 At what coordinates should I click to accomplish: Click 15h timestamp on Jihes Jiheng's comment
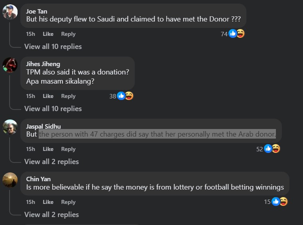30,96
